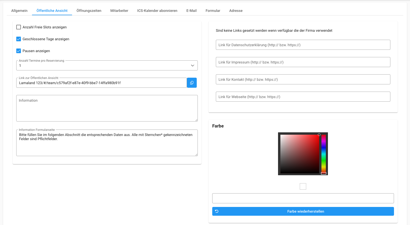Select the E-Mail tab
Image resolution: width=410 pixels, height=225 pixels.
191,11
